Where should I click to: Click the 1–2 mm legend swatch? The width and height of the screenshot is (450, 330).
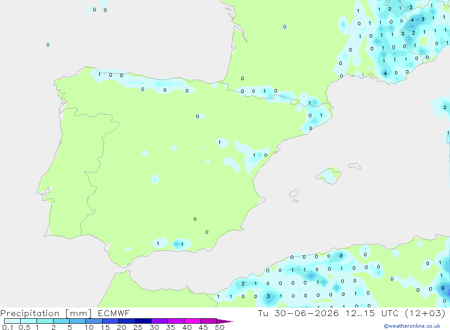pyautogui.click(x=45, y=321)
